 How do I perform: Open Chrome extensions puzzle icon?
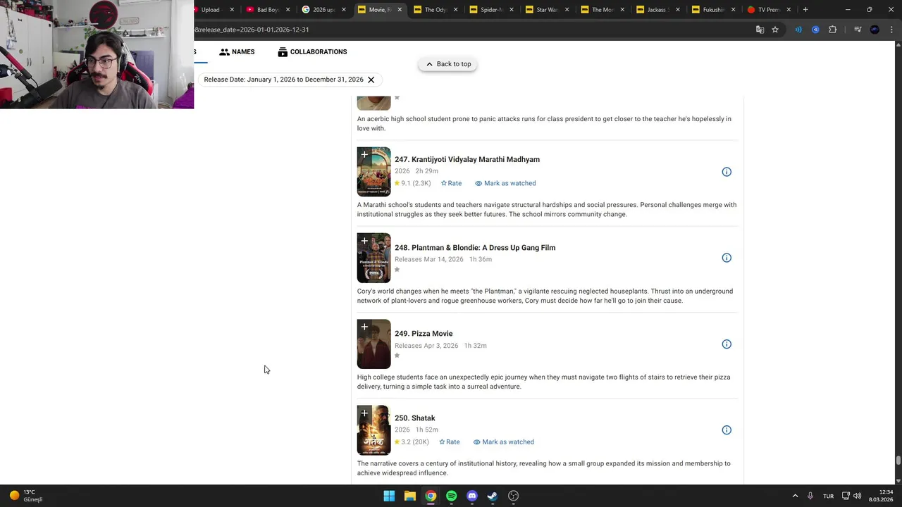coord(833,30)
